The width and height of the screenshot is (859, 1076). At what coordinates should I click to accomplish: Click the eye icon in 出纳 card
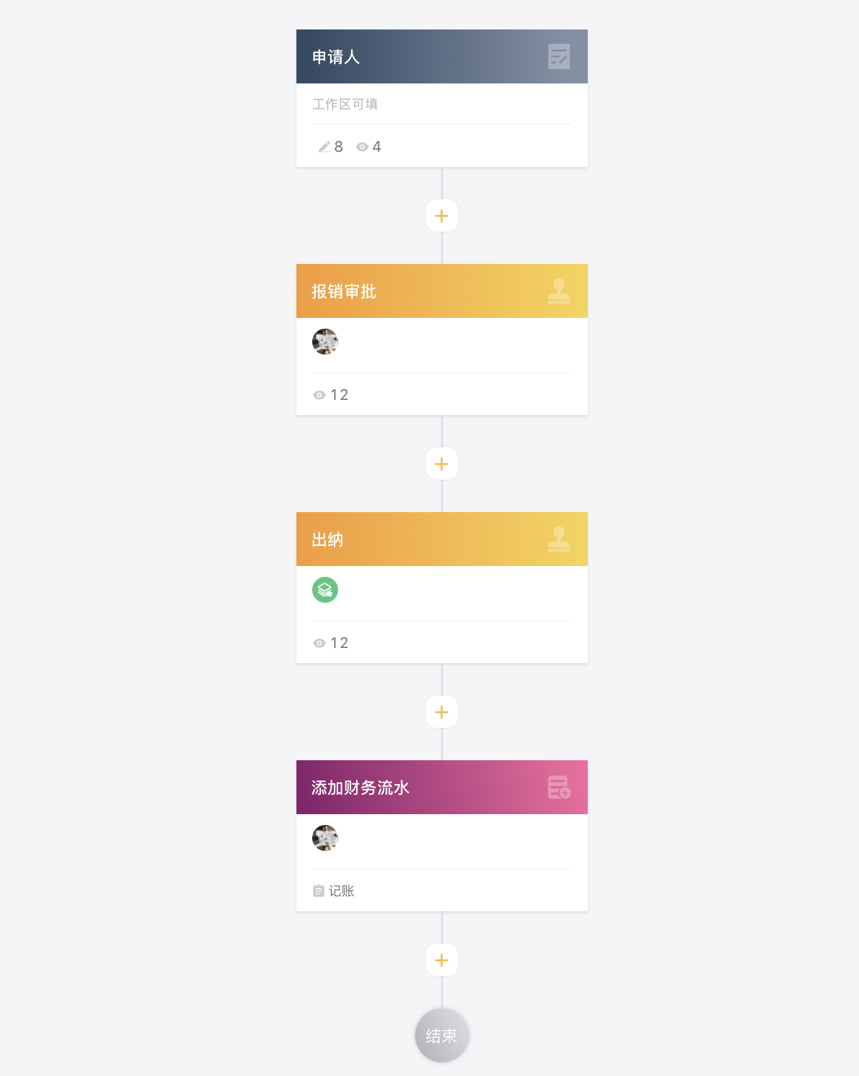click(319, 643)
